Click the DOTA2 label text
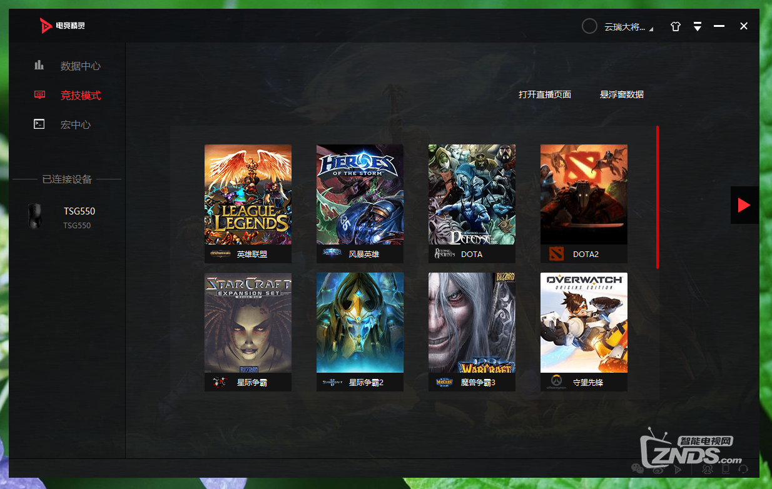The width and height of the screenshot is (772, 489). [586, 255]
